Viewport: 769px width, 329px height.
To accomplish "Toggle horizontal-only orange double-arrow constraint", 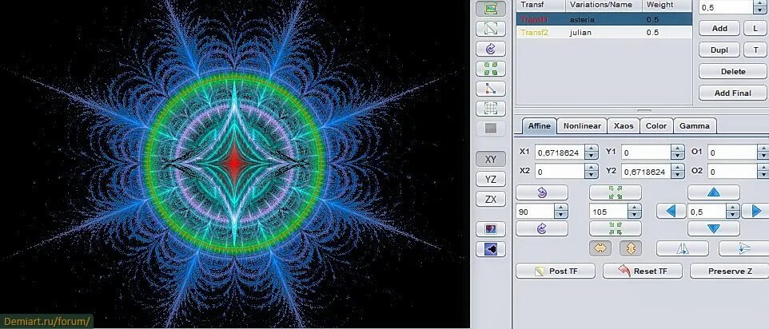I will (600, 248).
